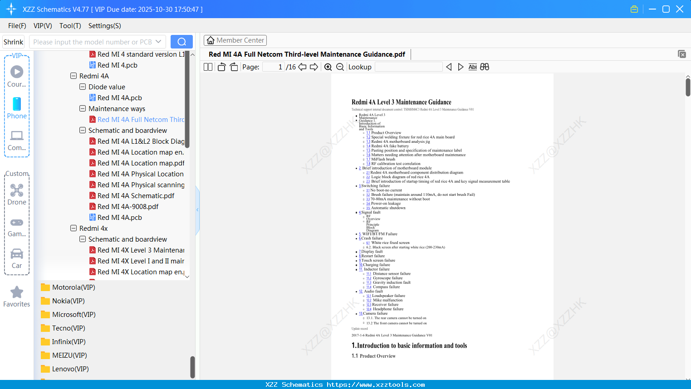
Task: Click the brand folder list scrollbar thumb
Action: (192, 367)
